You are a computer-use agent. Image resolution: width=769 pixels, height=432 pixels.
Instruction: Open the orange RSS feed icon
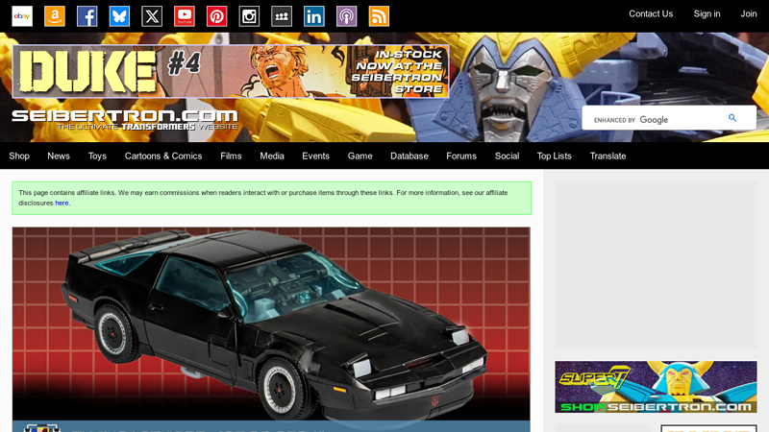tap(379, 16)
